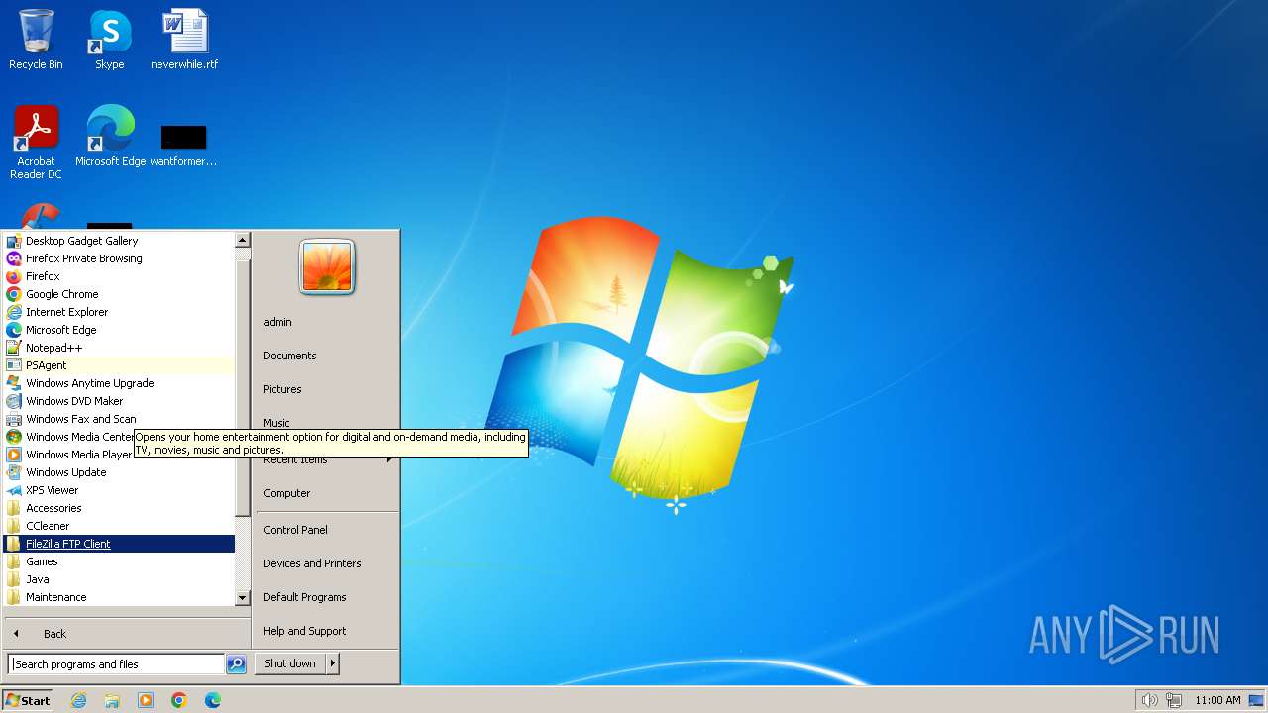Expand the Java folder
Screen dimensions: 1268x713
click(x=119, y=579)
